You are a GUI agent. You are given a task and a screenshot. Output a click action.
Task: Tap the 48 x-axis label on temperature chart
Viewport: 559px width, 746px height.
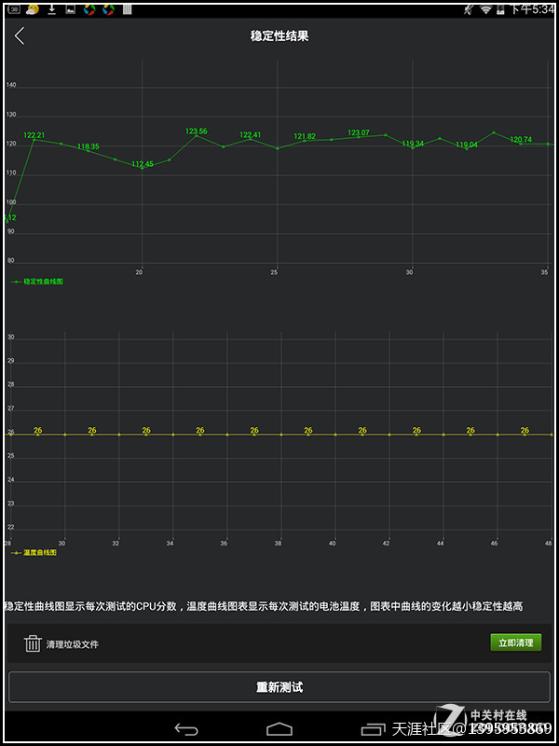[548, 543]
